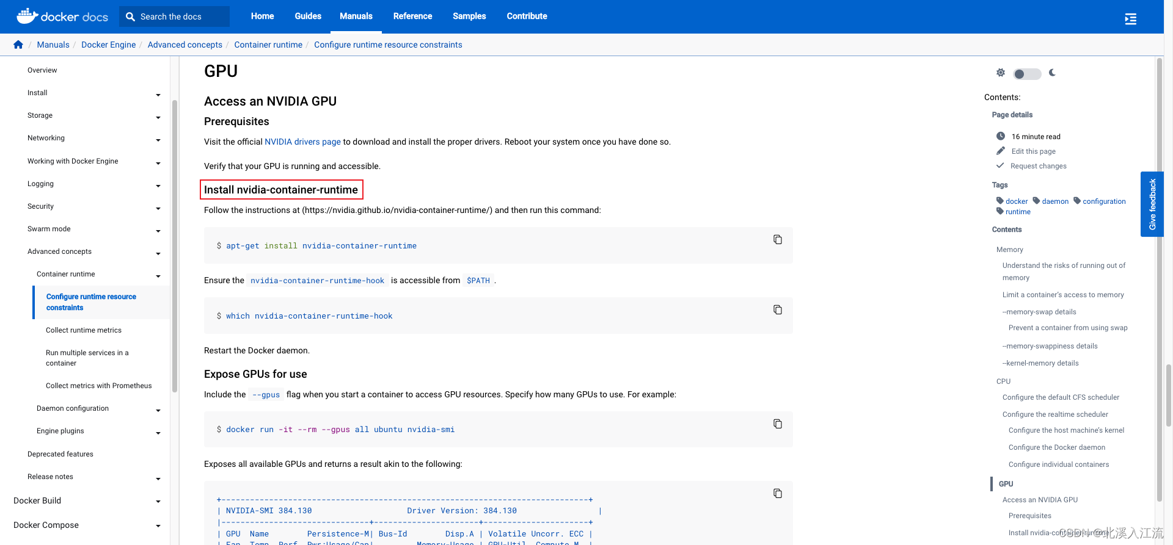Click the sun light-mode icon
1173x545 pixels.
(x=1001, y=73)
